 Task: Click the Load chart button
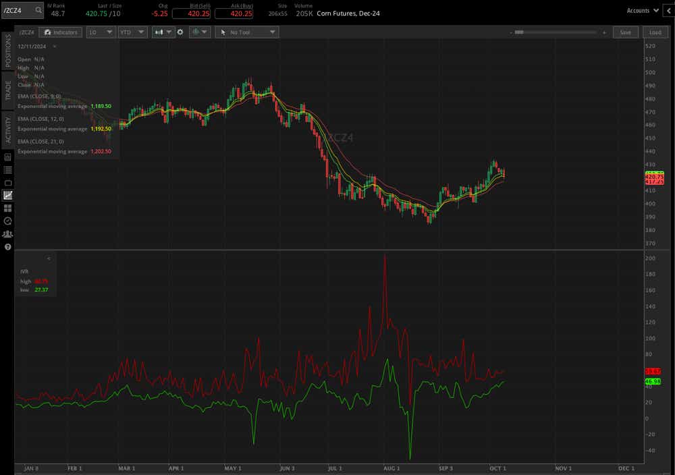[655, 32]
